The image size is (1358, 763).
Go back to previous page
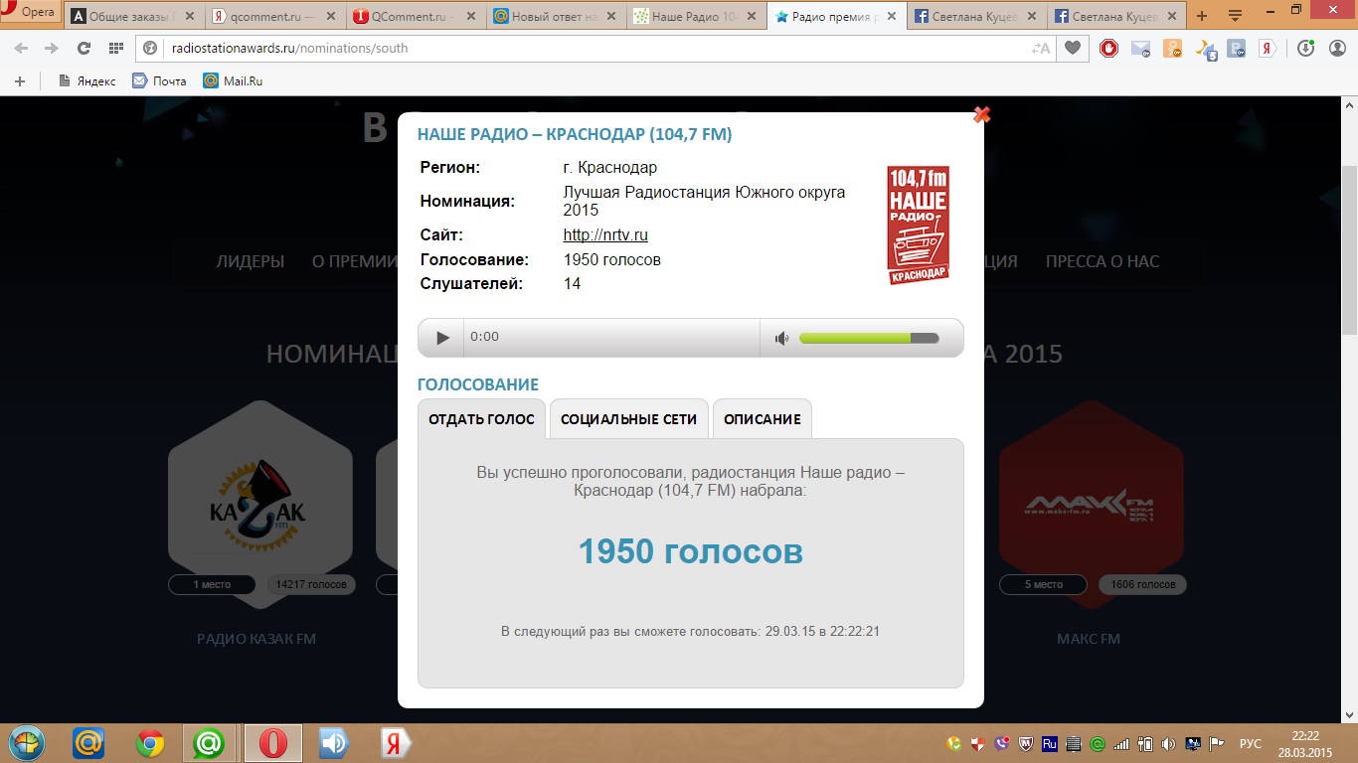tap(21, 49)
